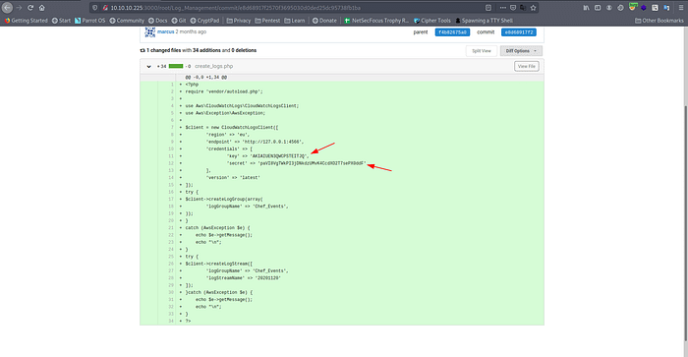
Task: Open the Start bookmark
Action: point(61,21)
